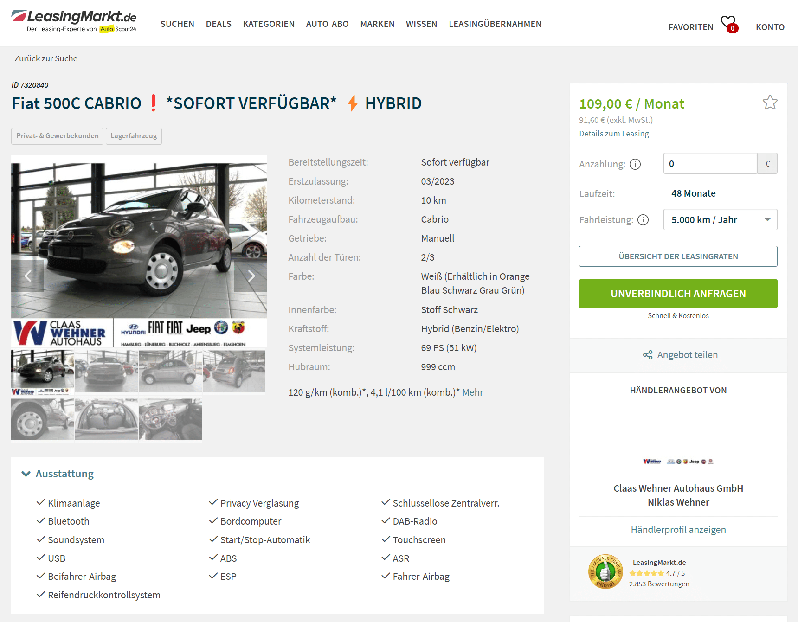
Task: Select fourth thumbnail showing car rear
Action: click(234, 371)
